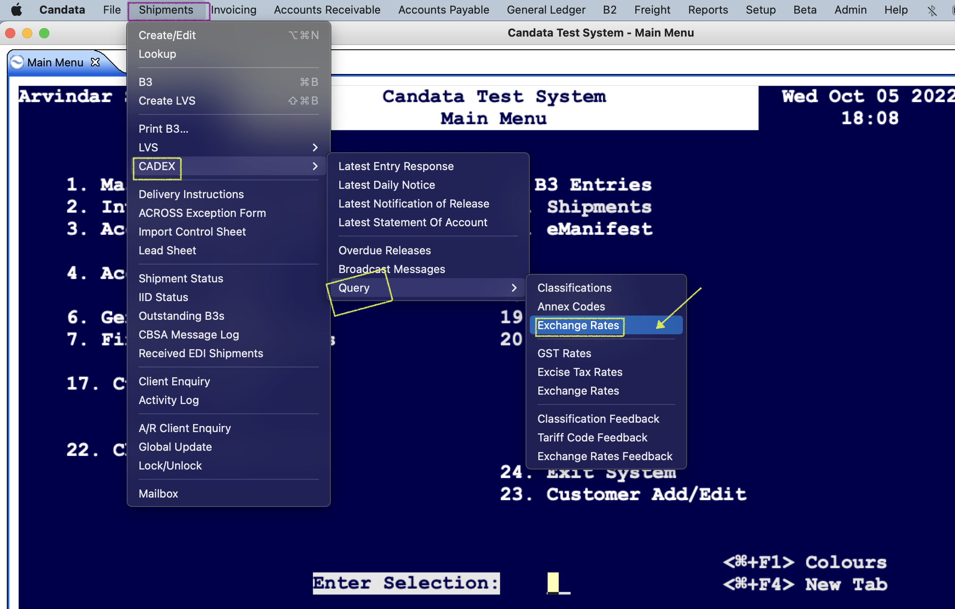Close the open Shipments menu

166,10
